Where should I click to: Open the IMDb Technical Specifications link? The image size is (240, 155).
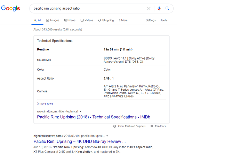pos(93,117)
